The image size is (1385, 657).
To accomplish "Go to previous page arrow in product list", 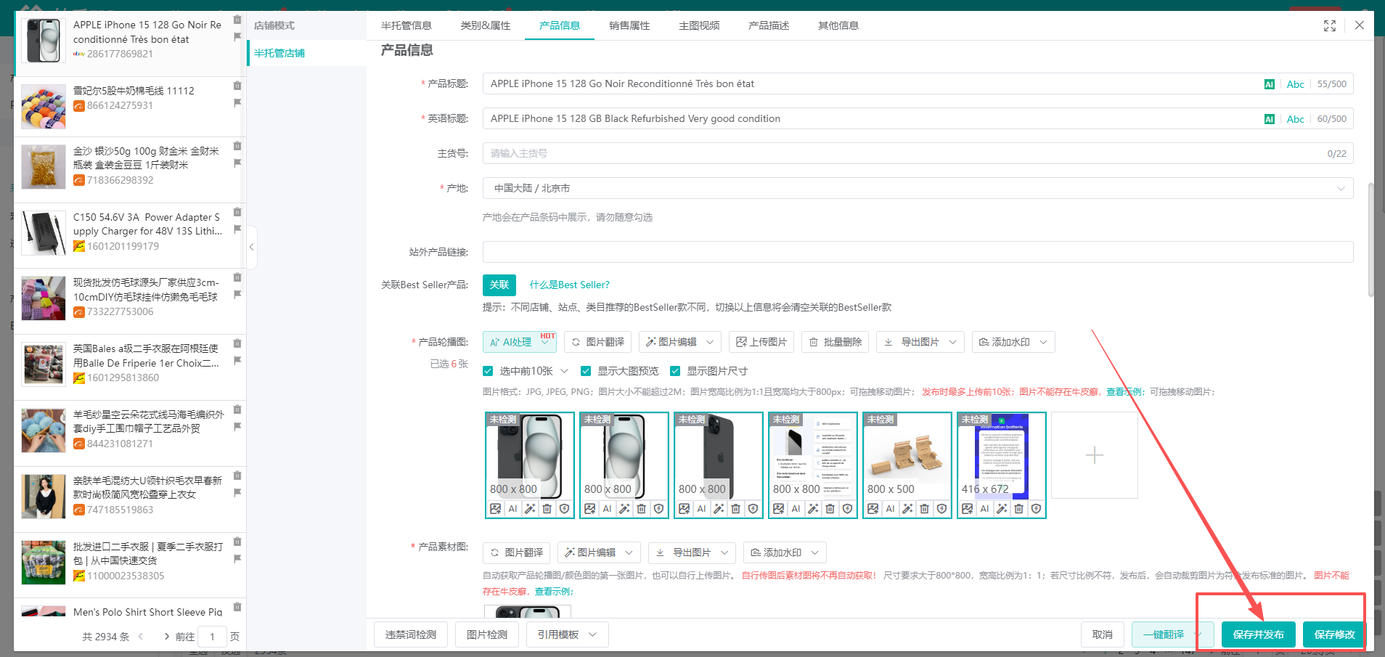I will pyautogui.click(x=141, y=637).
